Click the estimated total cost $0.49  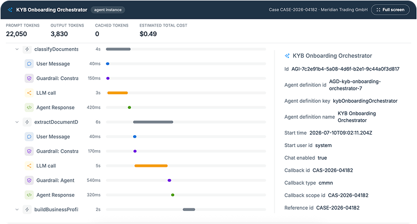(148, 34)
